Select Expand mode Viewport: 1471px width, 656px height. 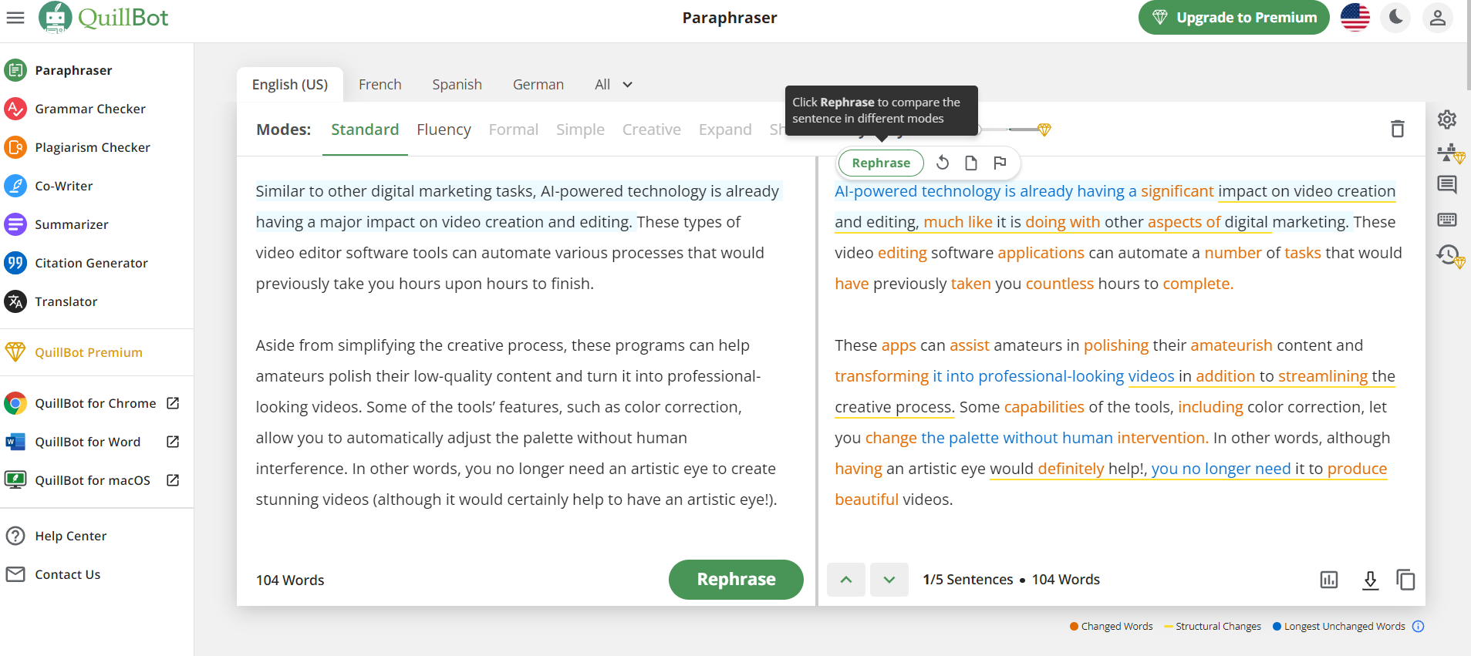[725, 130]
